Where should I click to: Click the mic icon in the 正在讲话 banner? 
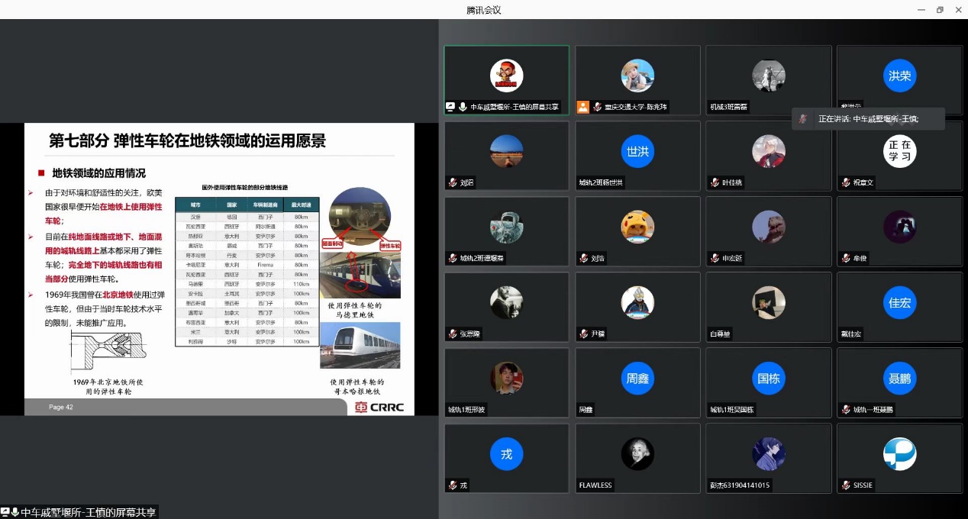coord(802,119)
